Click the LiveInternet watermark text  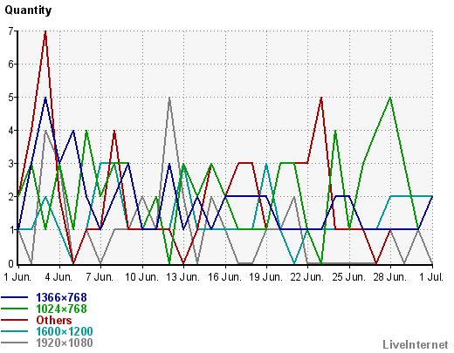click(x=416, y=344)
